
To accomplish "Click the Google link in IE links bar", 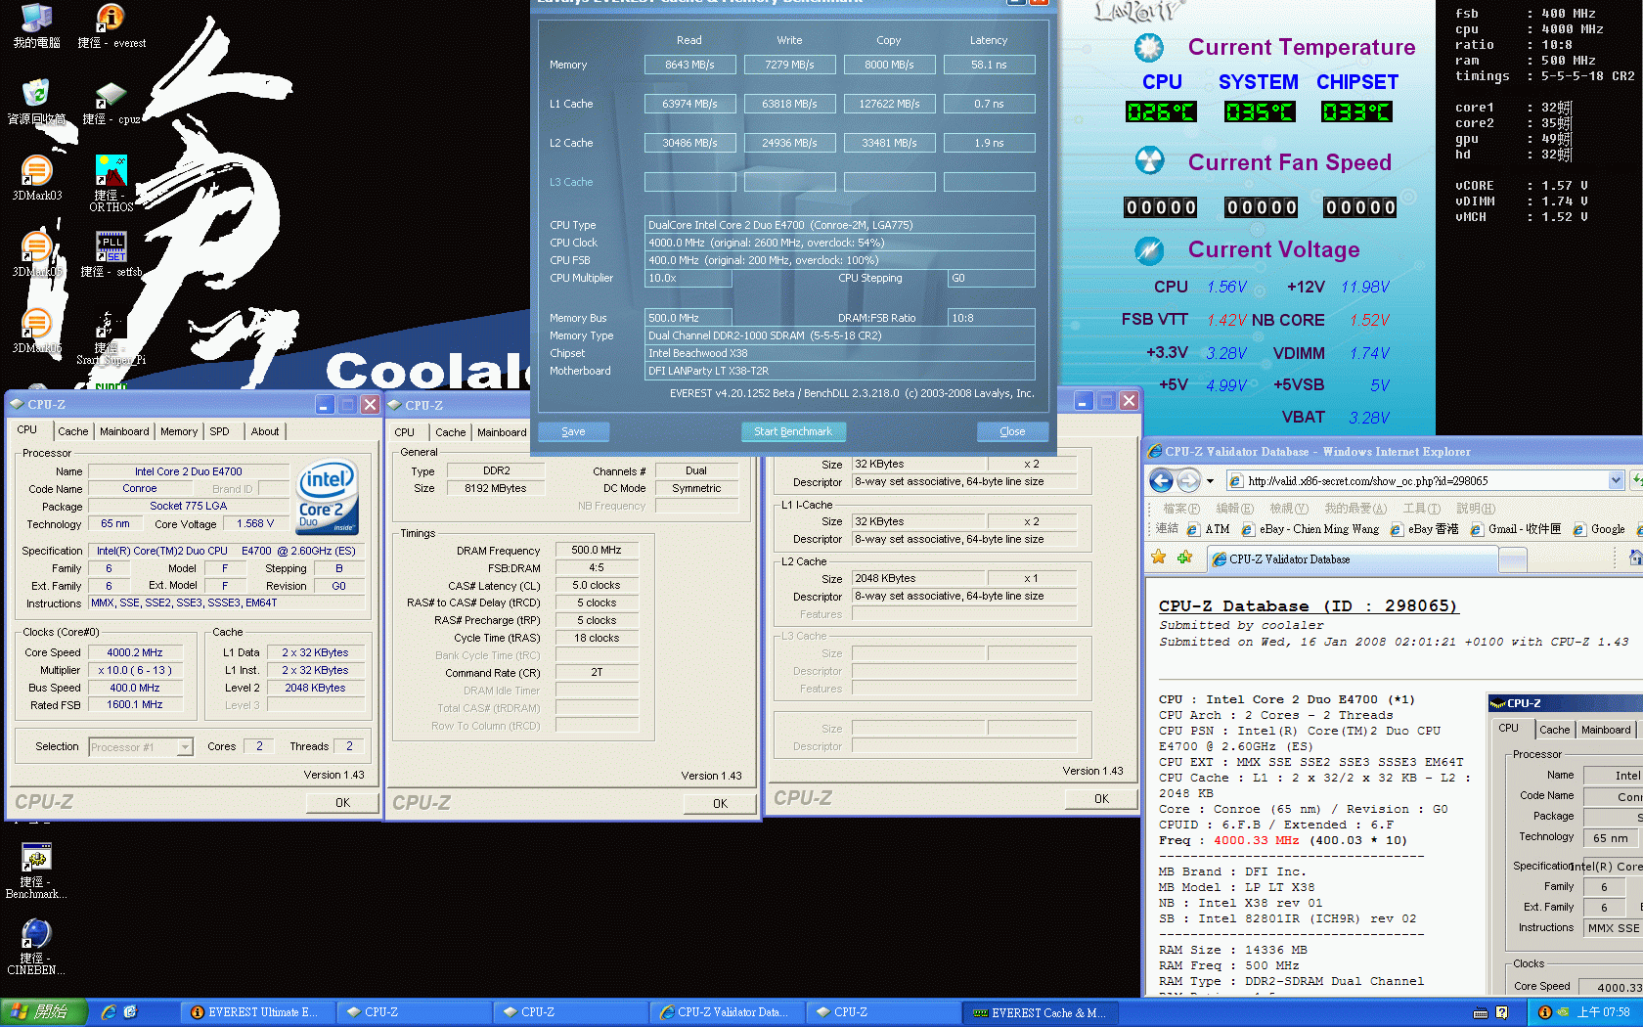I will tap(1598, 529).
